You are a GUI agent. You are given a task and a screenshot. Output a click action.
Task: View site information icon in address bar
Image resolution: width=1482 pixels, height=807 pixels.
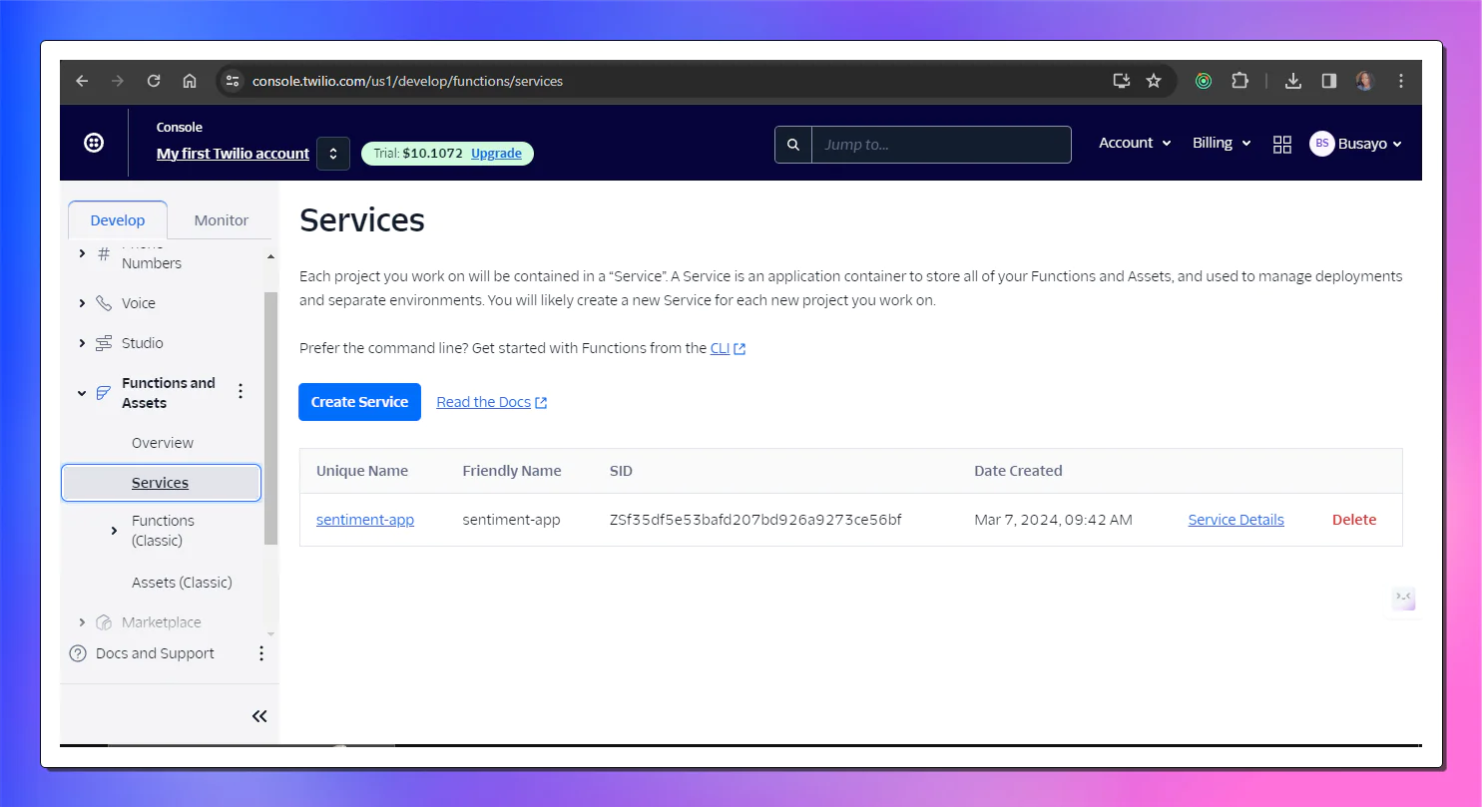pyautogui.click(x=233, y=81)
